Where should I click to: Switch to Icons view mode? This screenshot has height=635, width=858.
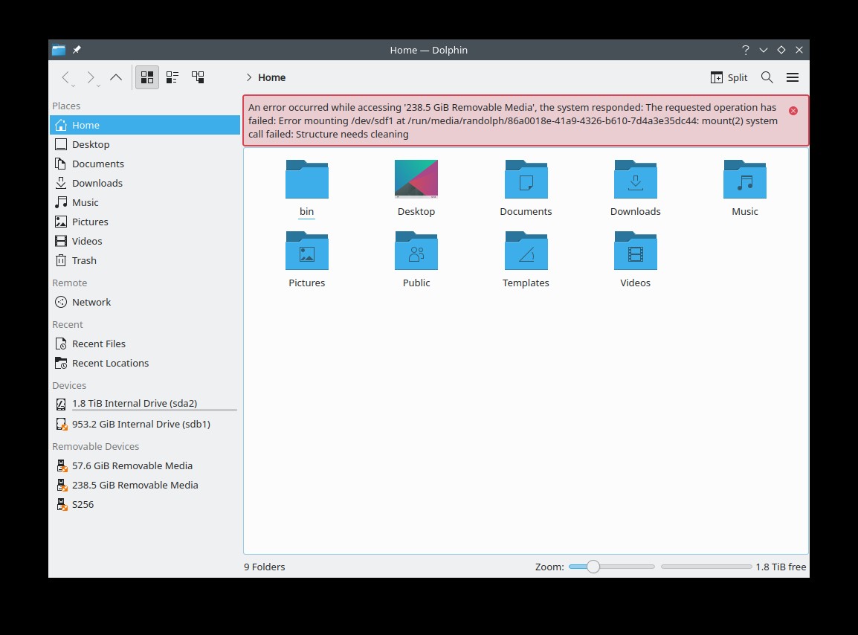coord(147,77)
